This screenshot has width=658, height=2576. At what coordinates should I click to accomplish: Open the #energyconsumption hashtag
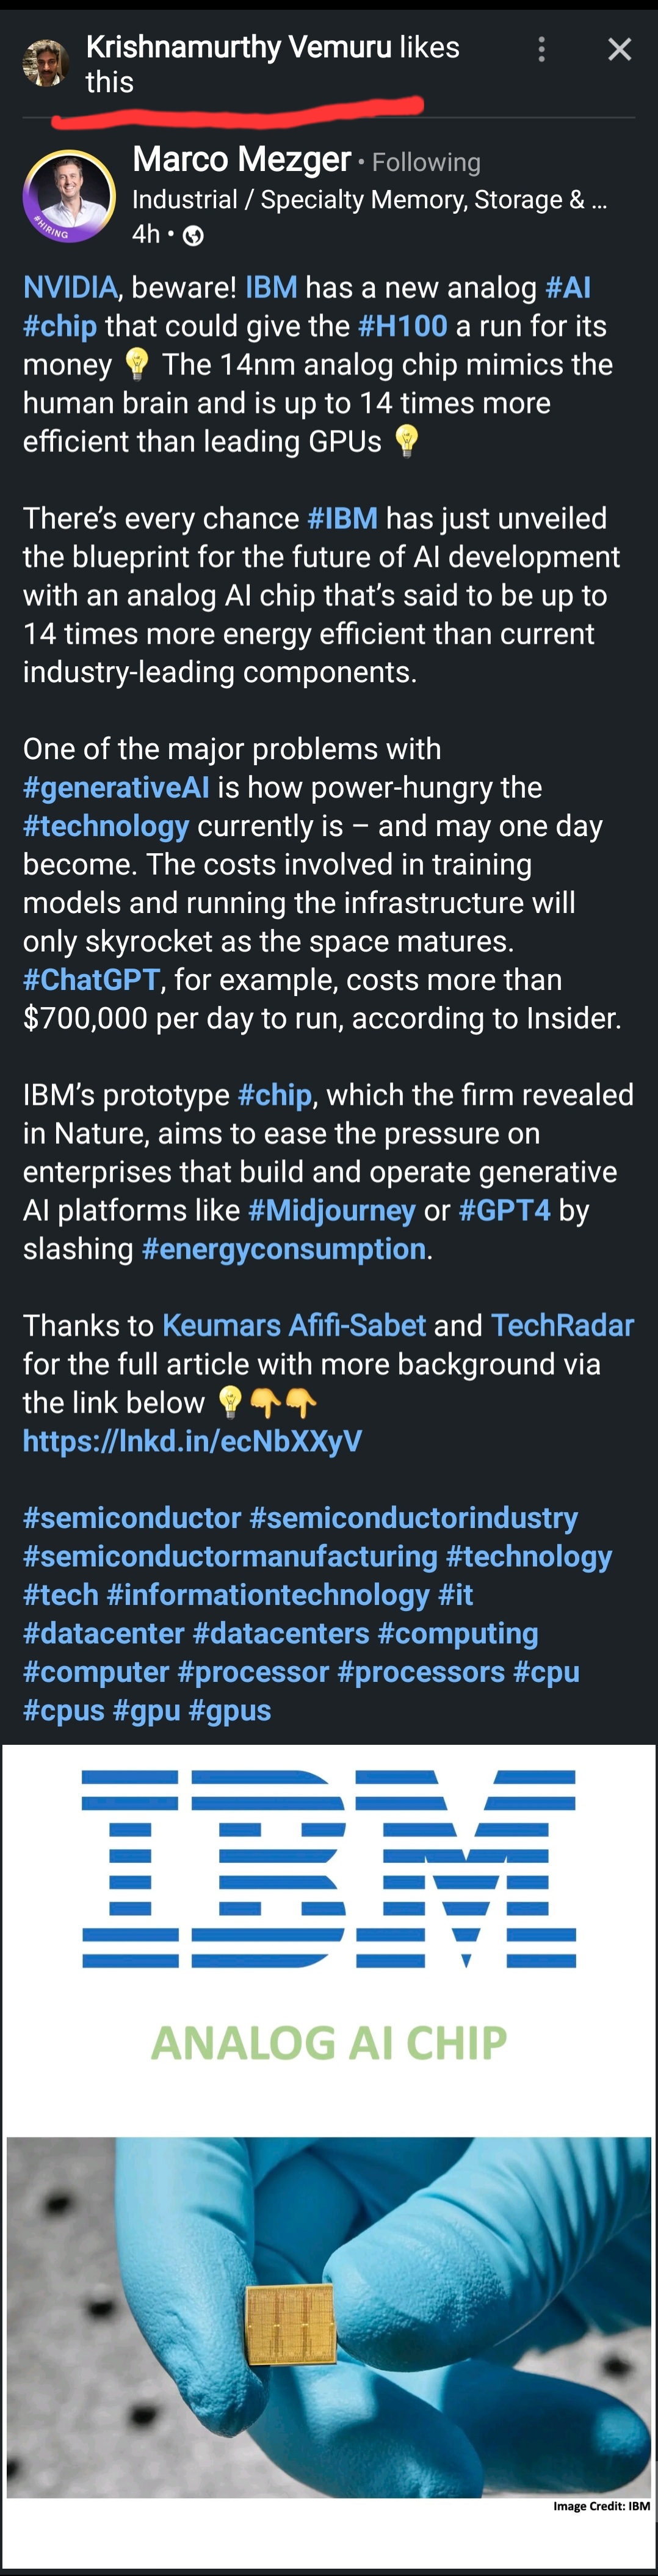284,1249
